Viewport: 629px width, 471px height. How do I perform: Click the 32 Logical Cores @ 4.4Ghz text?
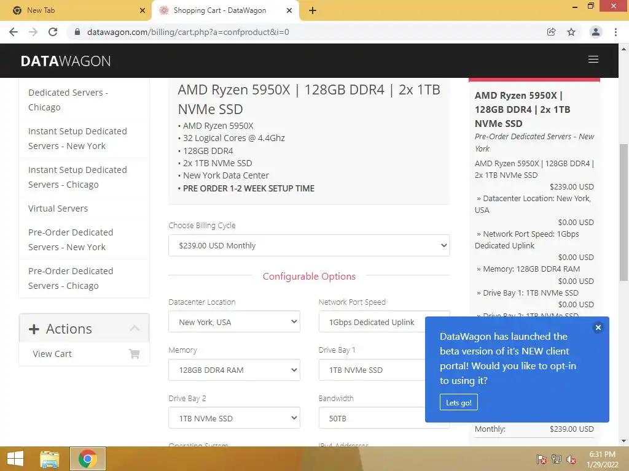pyautogui.click(x=234, y=138)
